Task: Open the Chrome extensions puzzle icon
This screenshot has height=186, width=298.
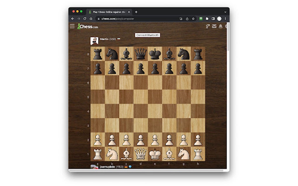Action: pos(207,18)
